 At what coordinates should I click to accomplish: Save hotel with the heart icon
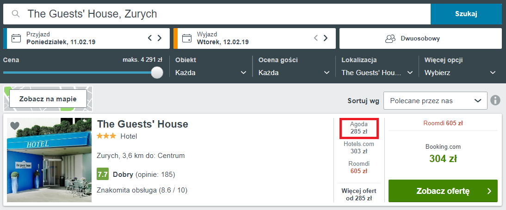[15, 125]
